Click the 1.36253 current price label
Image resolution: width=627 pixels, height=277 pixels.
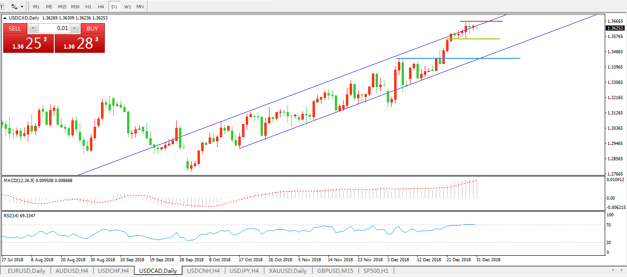614,28
